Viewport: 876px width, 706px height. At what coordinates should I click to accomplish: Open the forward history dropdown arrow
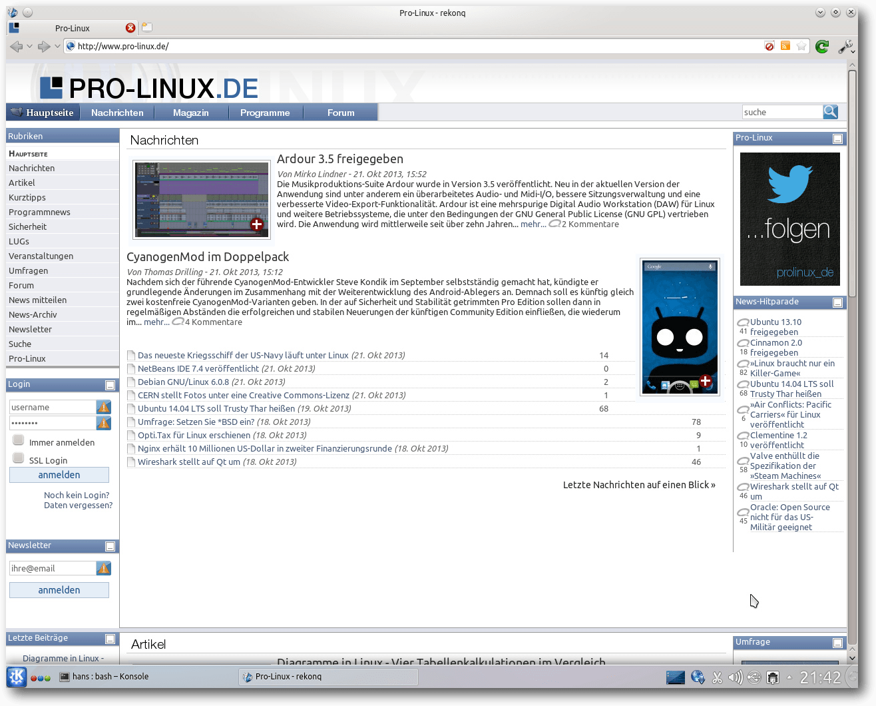57,47
